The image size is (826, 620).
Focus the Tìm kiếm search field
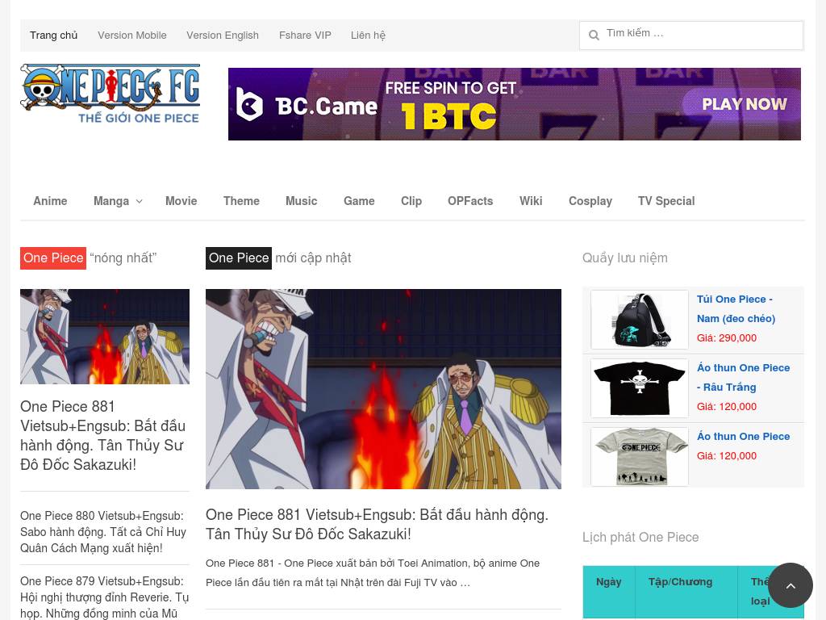(x=691, y=36)
